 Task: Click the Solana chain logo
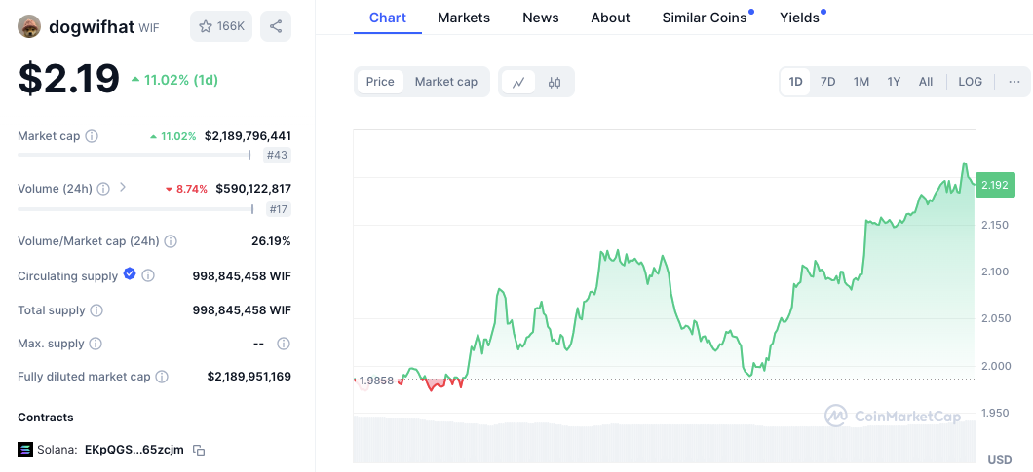tap(25, 451)
